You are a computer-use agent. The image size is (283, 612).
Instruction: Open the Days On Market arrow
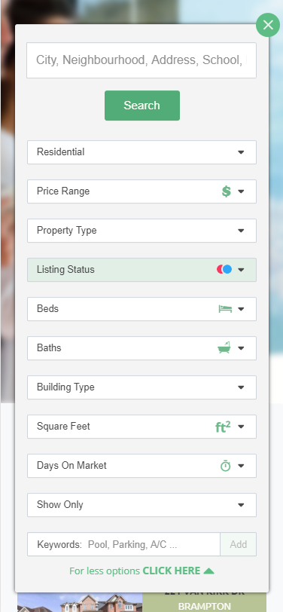241,466
